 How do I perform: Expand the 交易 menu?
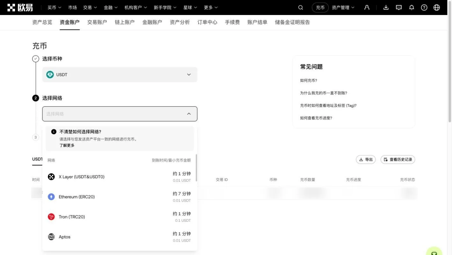point(90,7)
